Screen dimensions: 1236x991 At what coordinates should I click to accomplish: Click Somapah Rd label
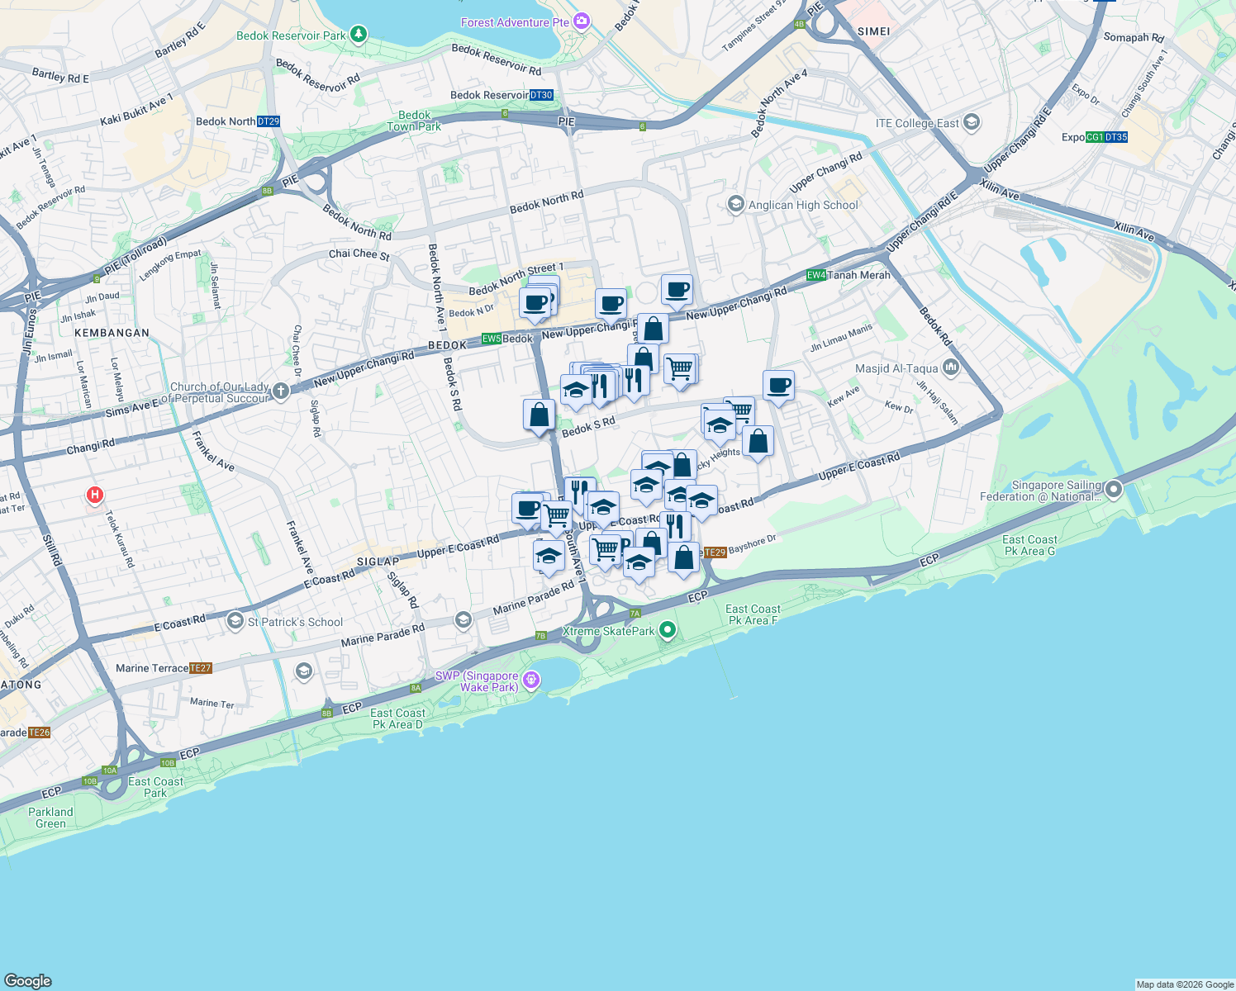(1134, 37)
